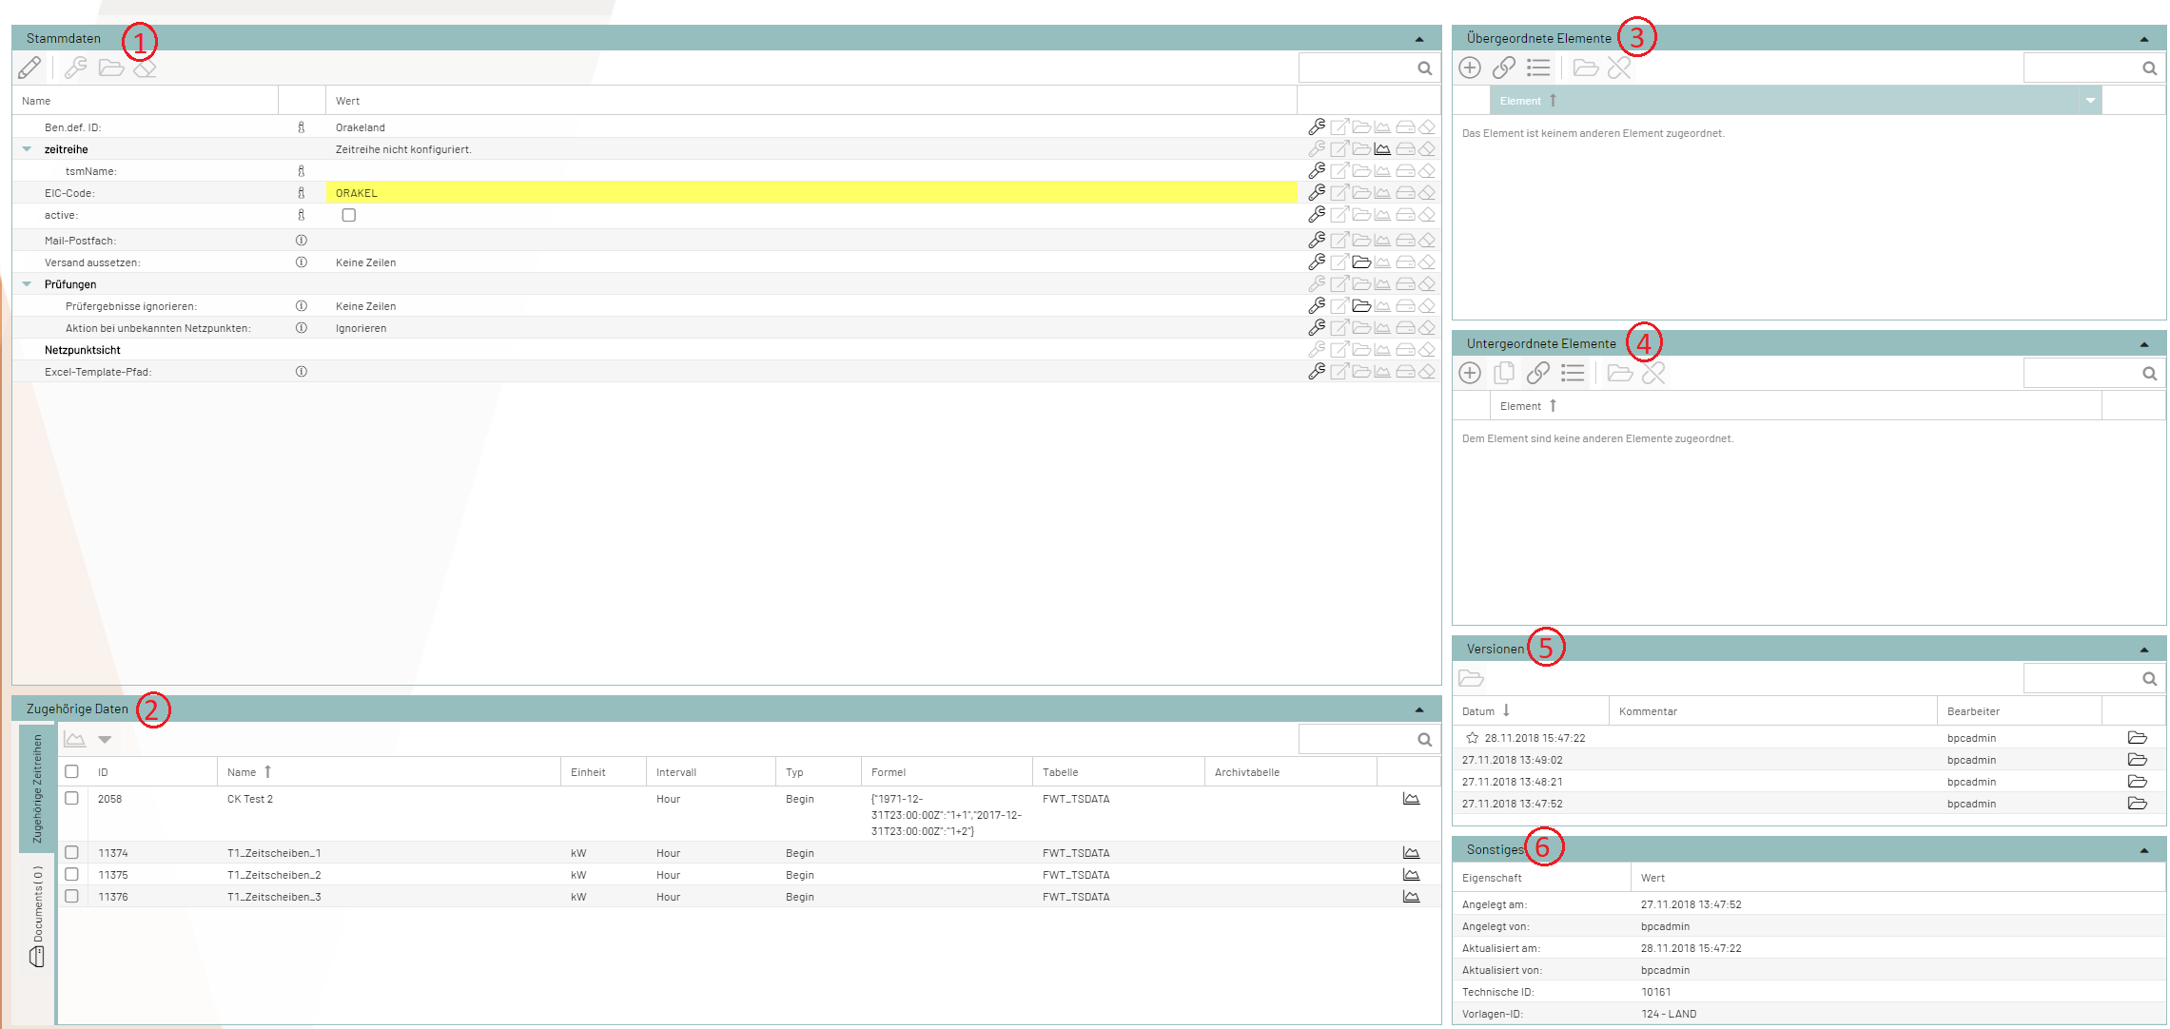Image resolution: width=2170 pixels, height=1029 pixels.
Task: Show chart for T1_Zeitscheiben_1 row
Action: (x=1411, y=853)
